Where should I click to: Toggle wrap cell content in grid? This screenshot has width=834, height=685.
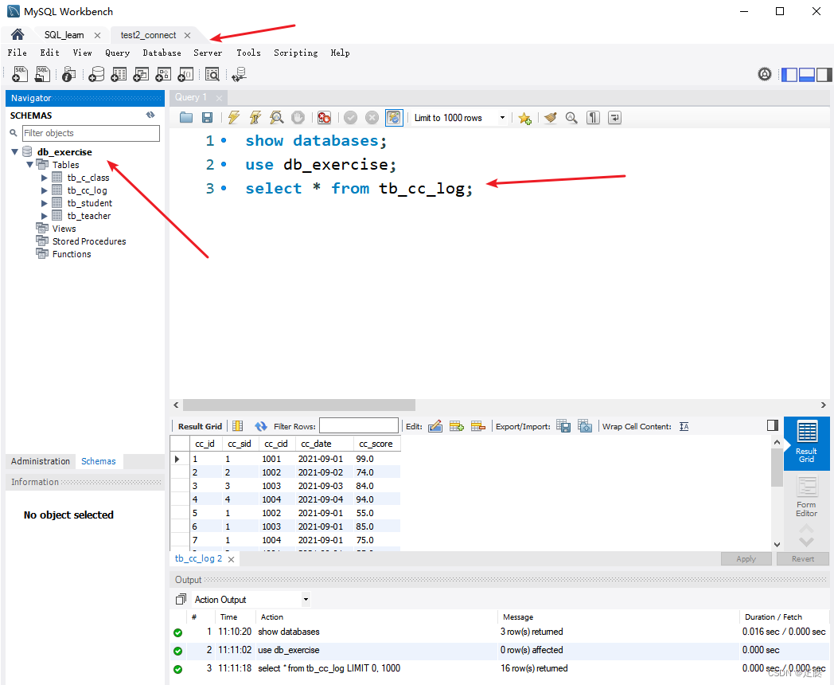684,426
